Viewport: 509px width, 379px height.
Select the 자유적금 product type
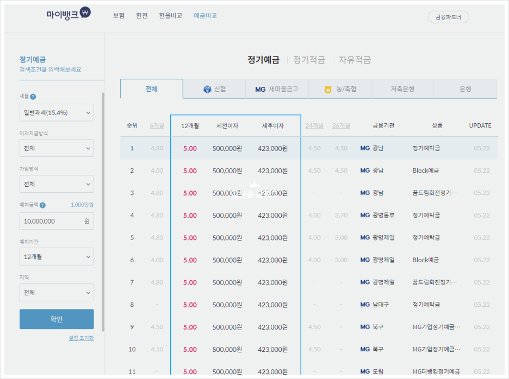coord(355,60)
